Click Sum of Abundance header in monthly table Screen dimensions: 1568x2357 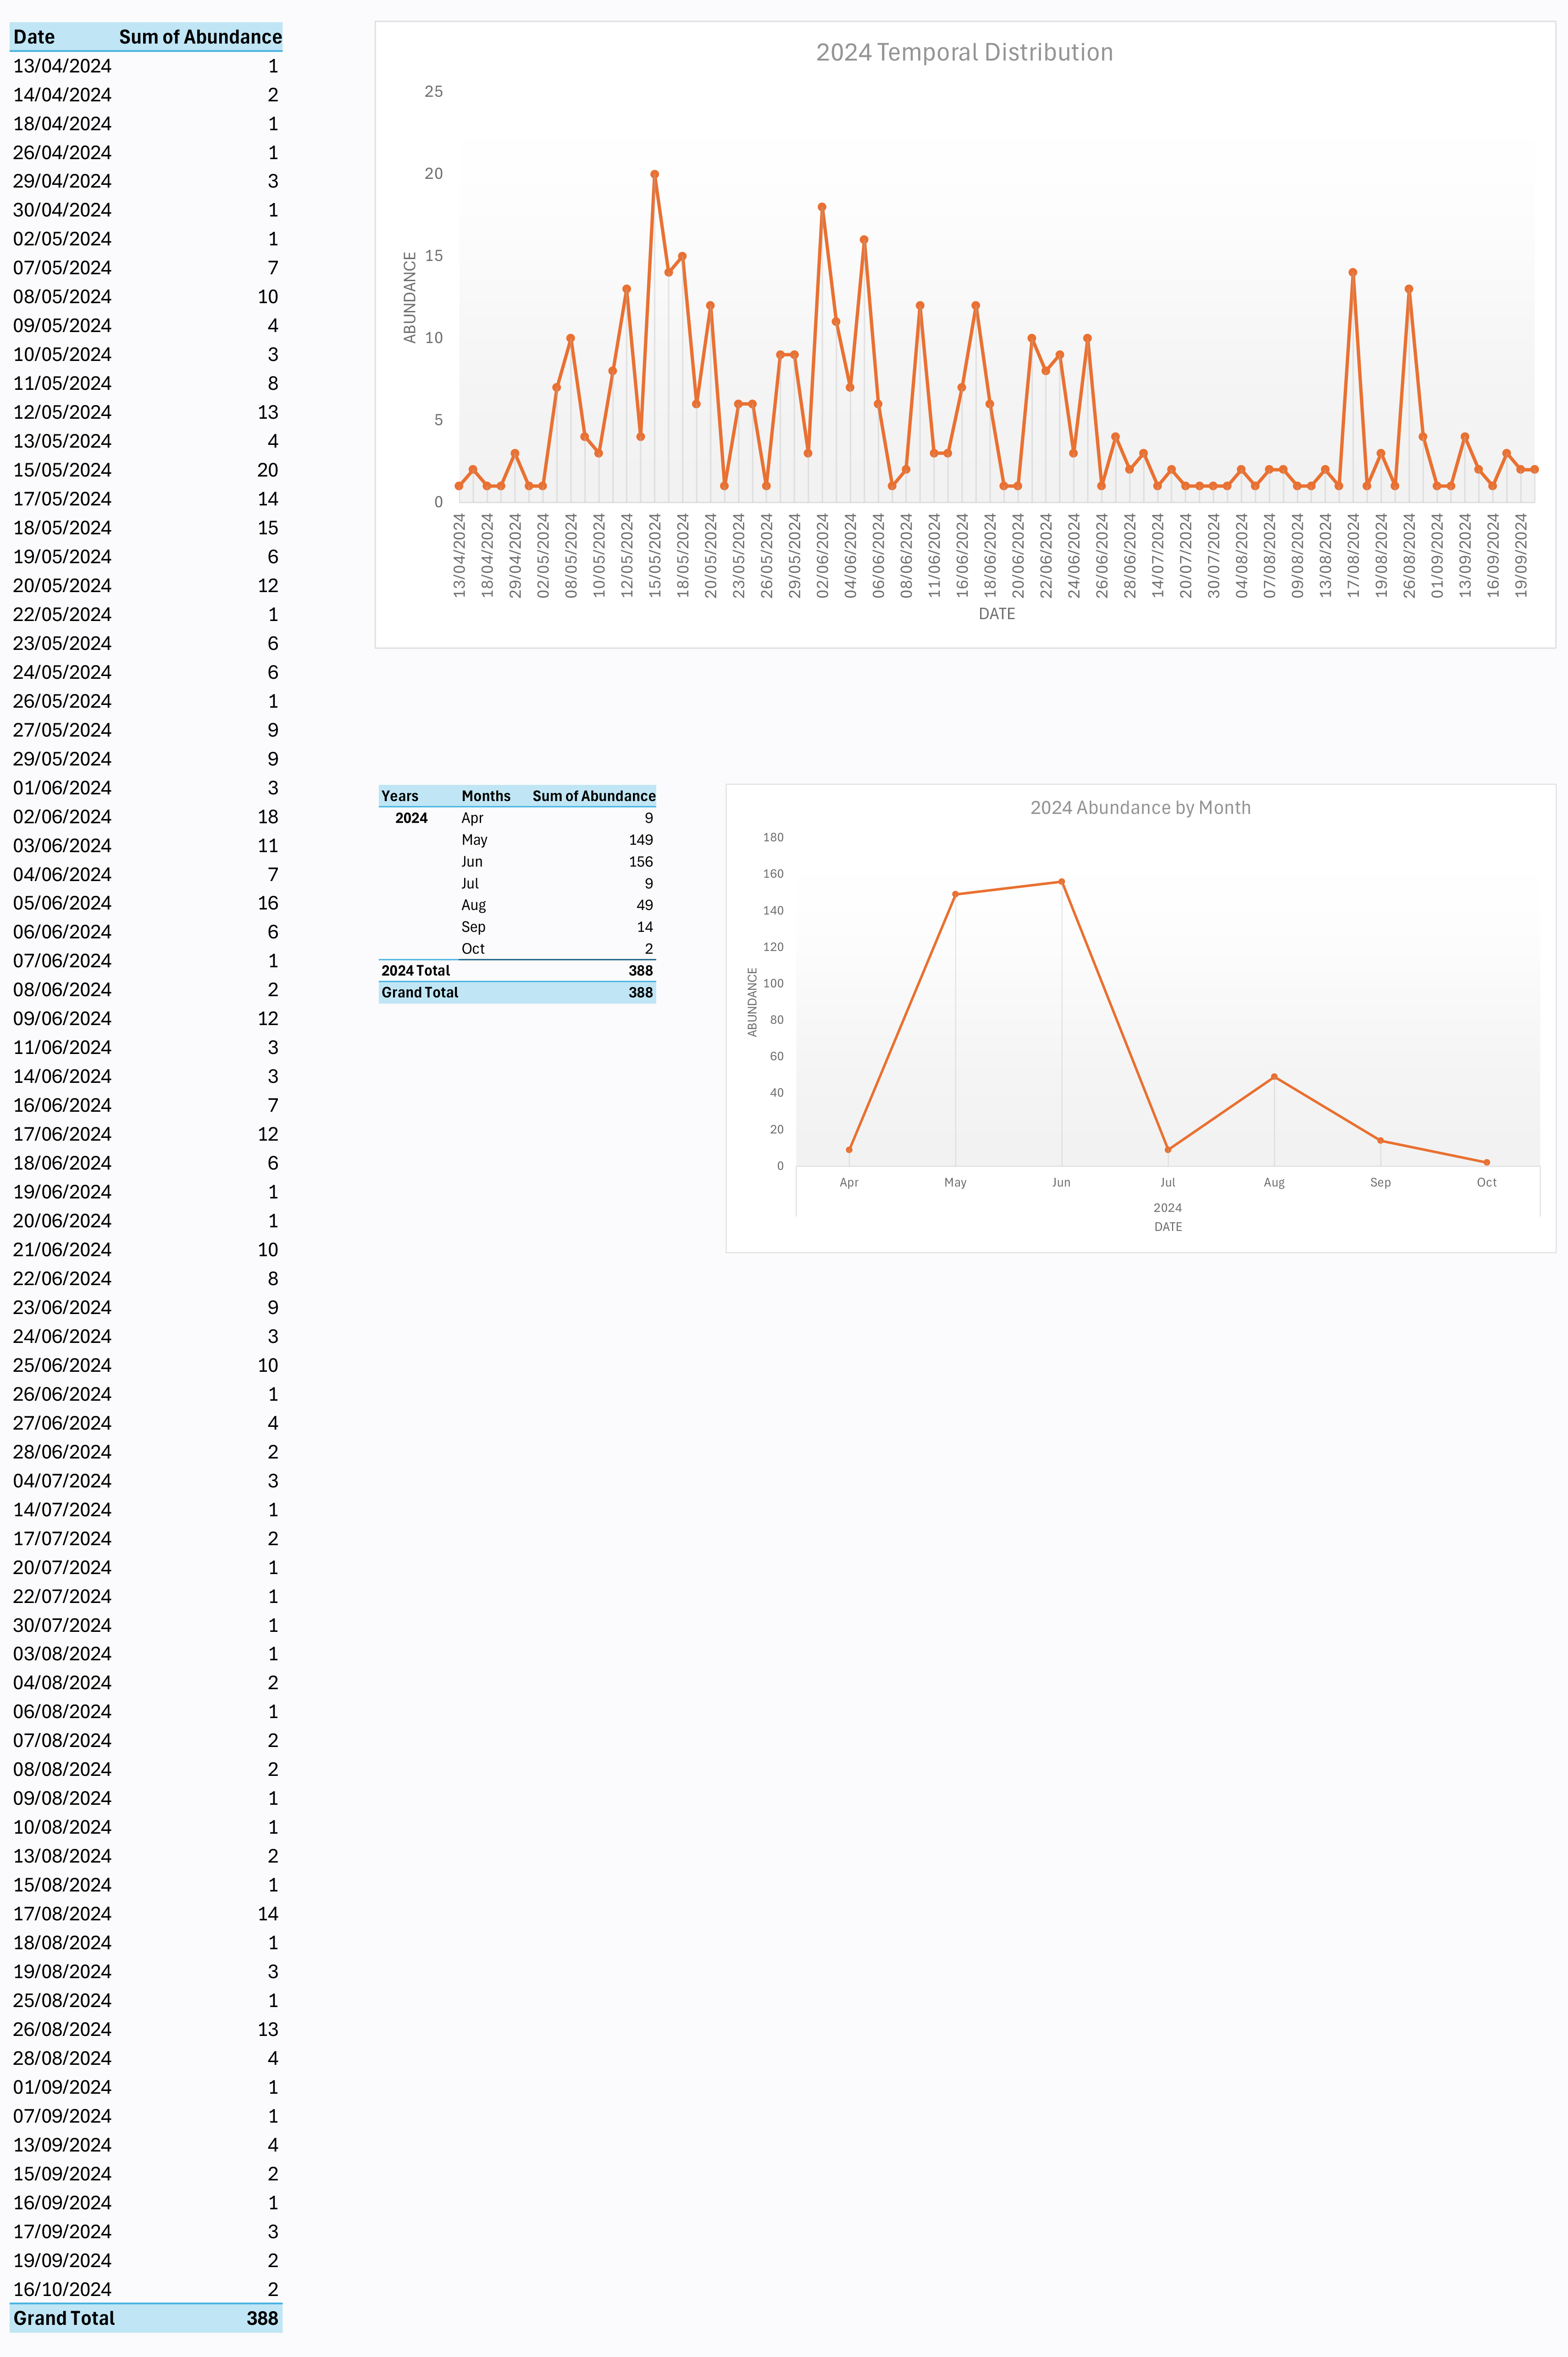tap(594, 796)
